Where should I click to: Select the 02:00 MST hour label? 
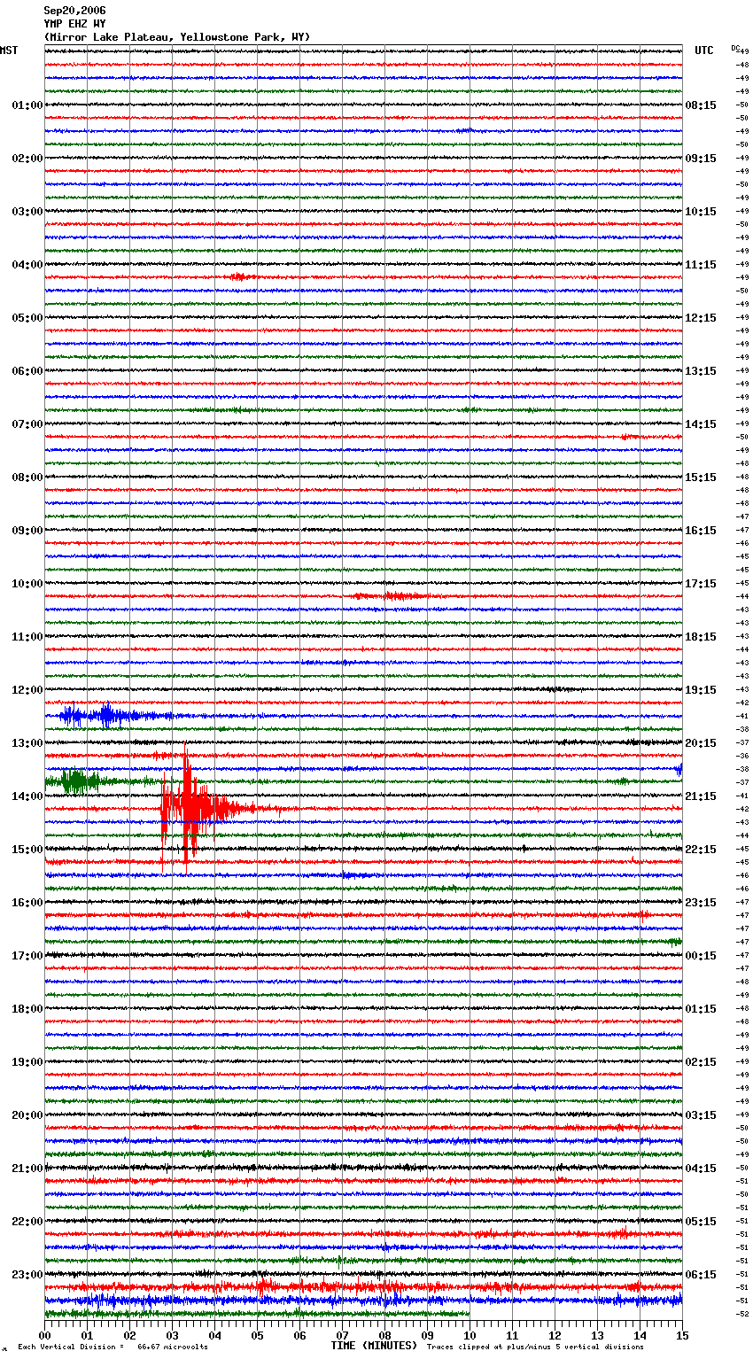tap(27, 159)
